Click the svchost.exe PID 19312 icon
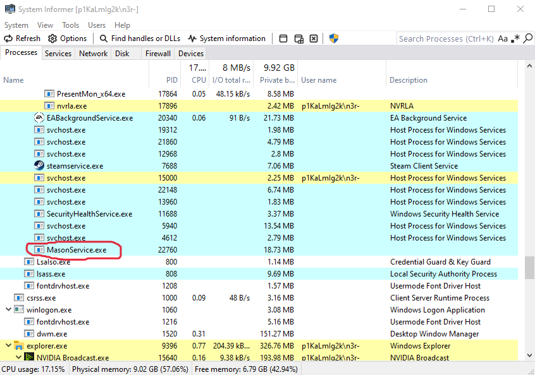 point(39,130)
